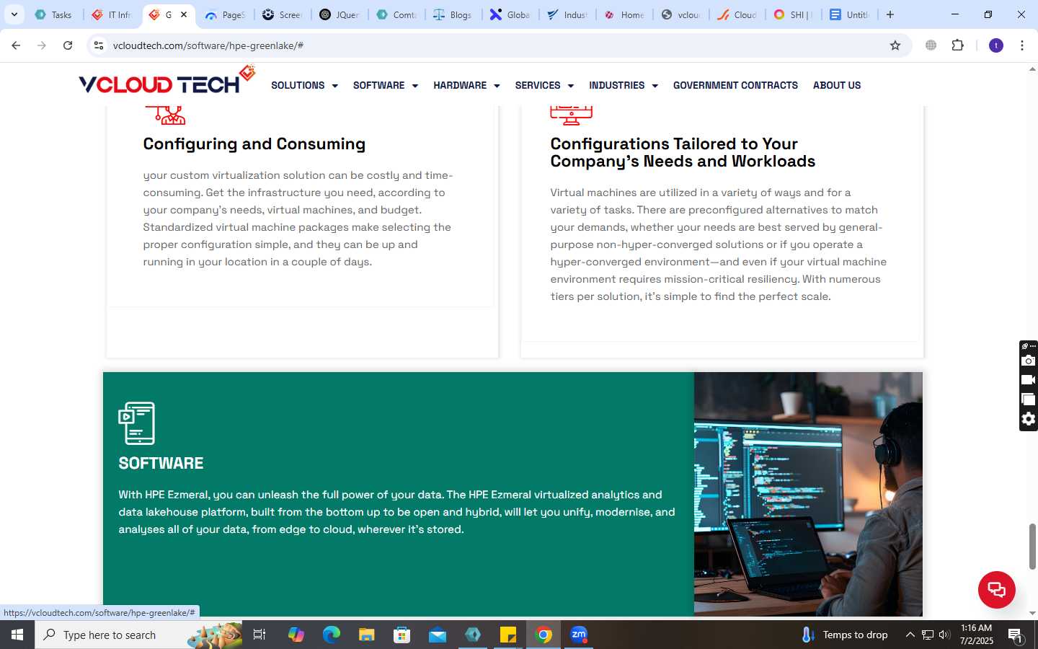
Task: Open Windows Start menu
Action: click(17, 635)
